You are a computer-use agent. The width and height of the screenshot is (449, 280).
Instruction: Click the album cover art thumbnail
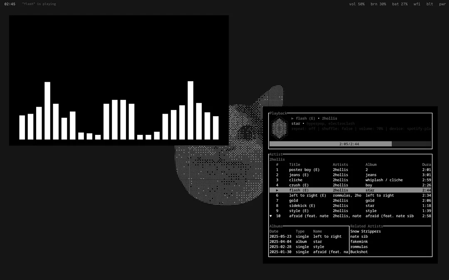279,128
